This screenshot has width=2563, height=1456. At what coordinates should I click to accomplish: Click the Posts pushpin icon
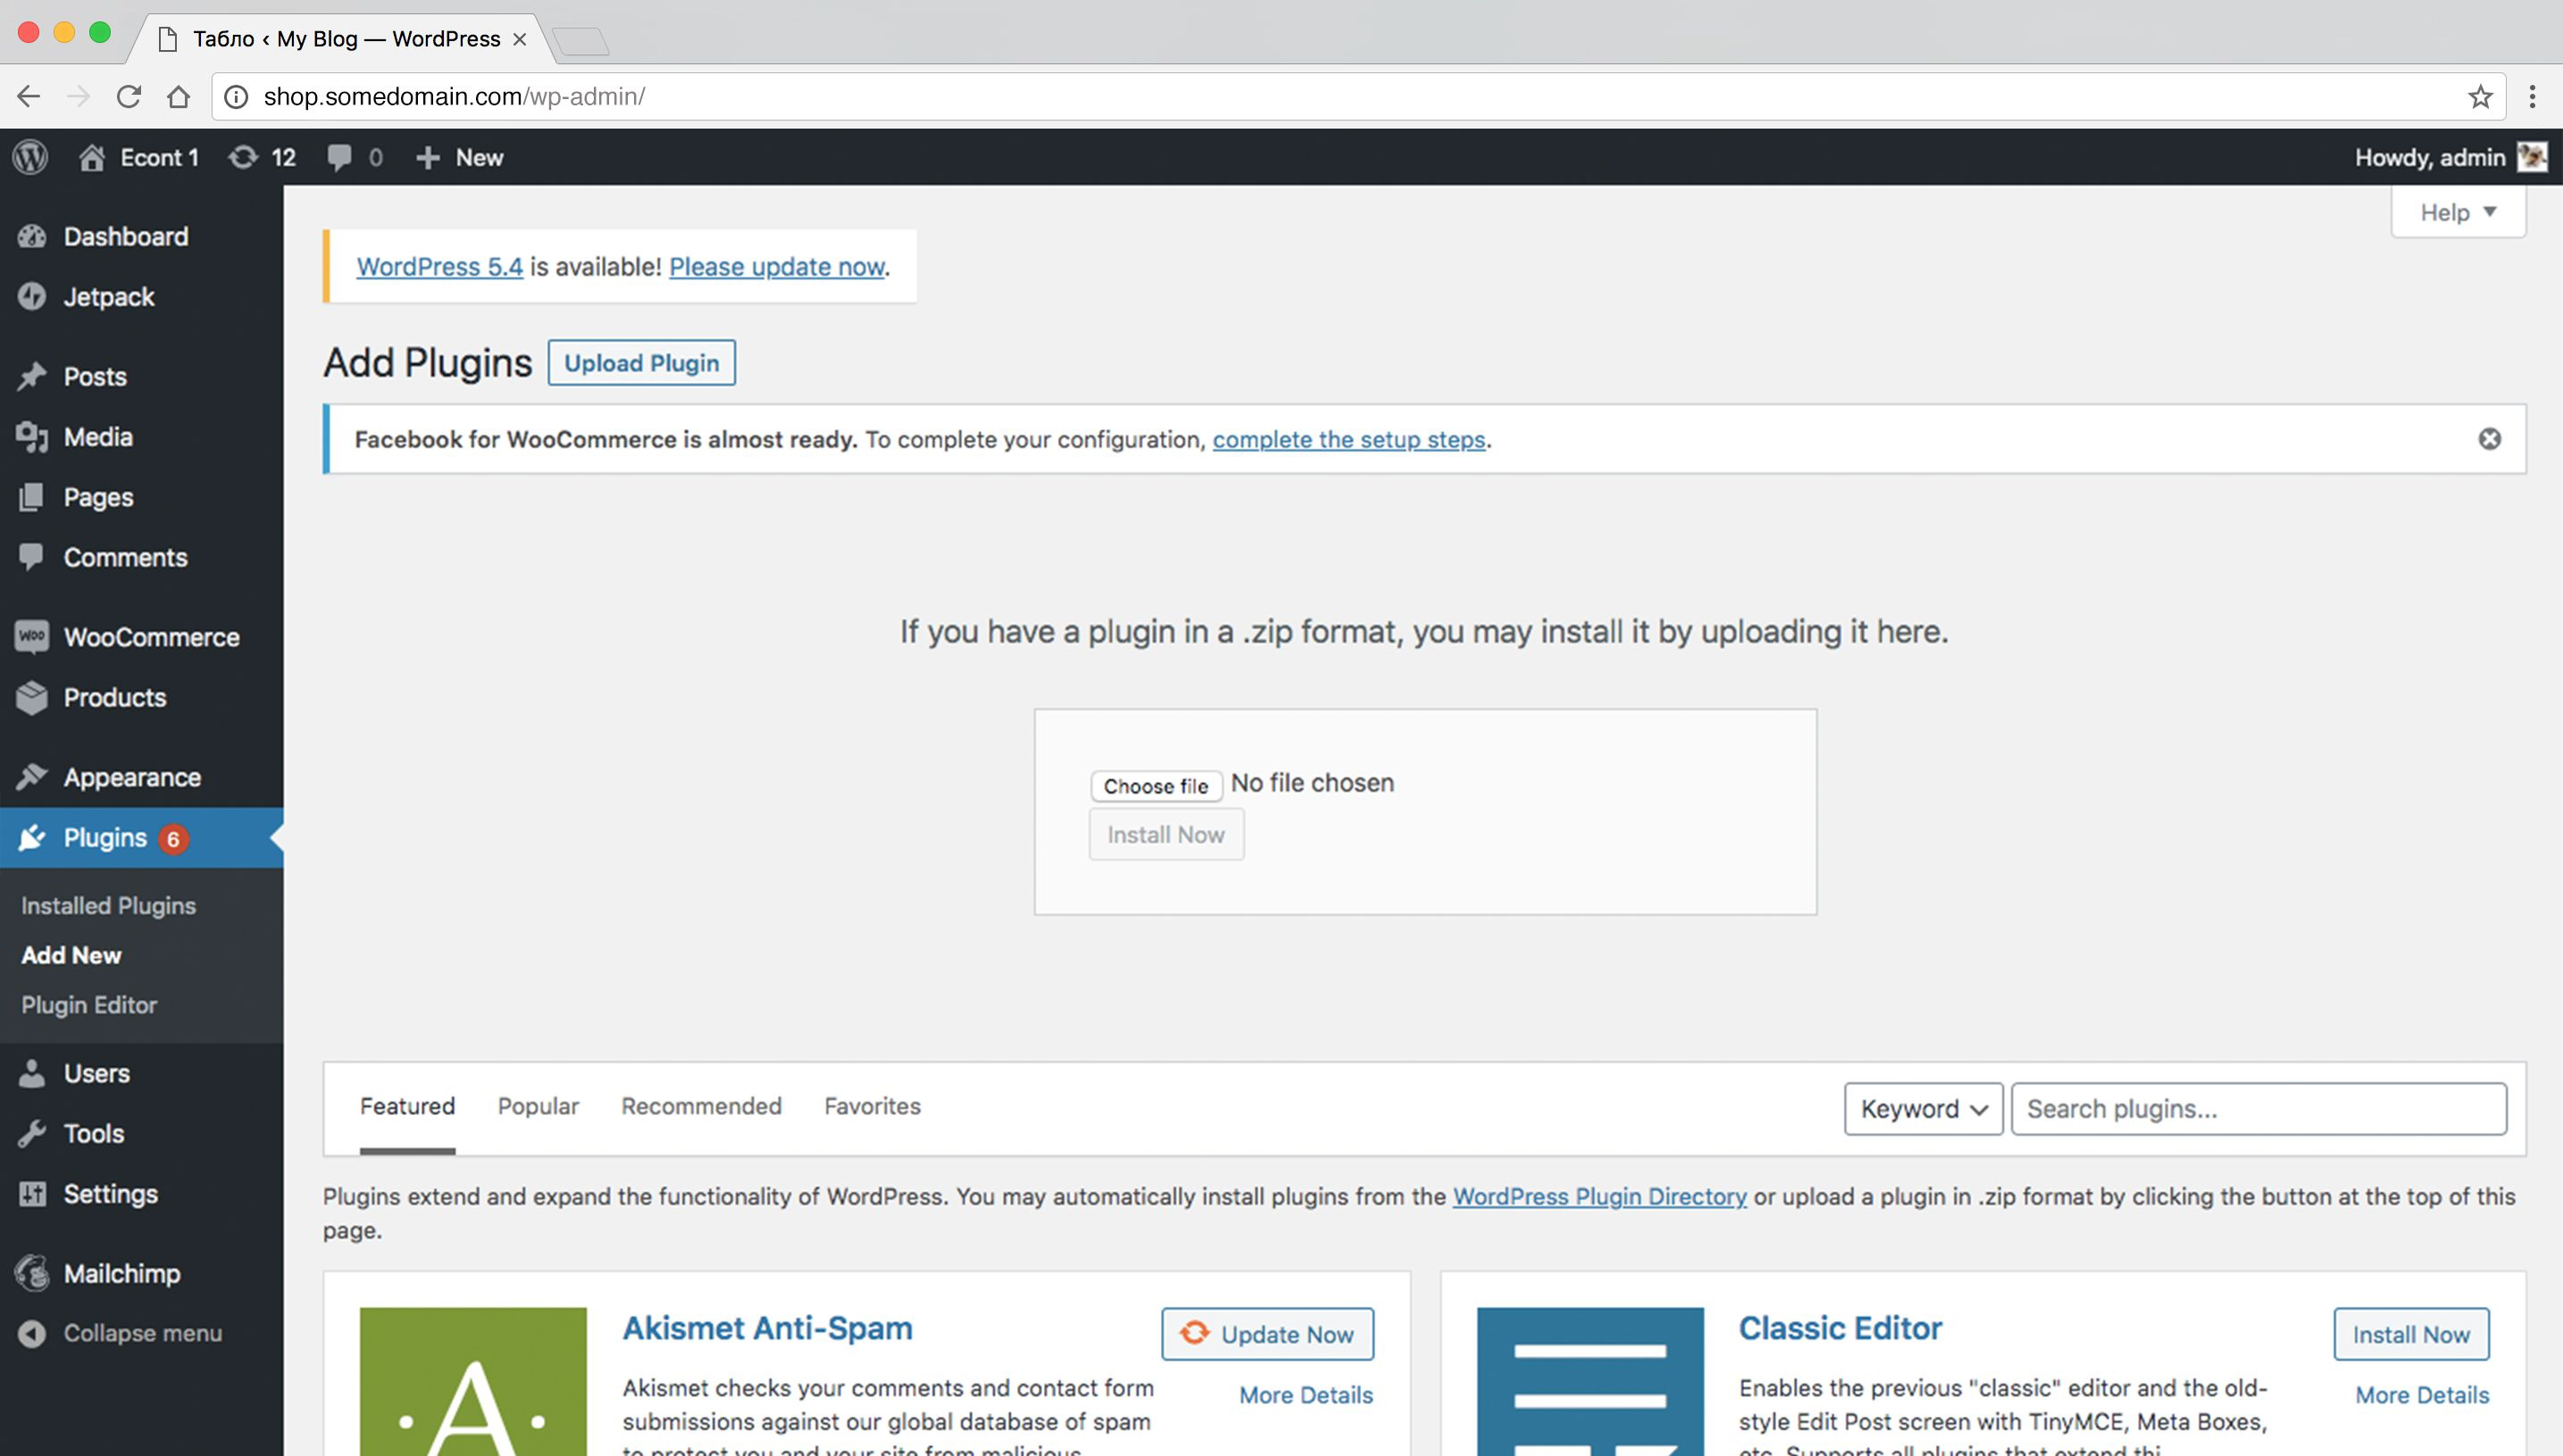32,376
